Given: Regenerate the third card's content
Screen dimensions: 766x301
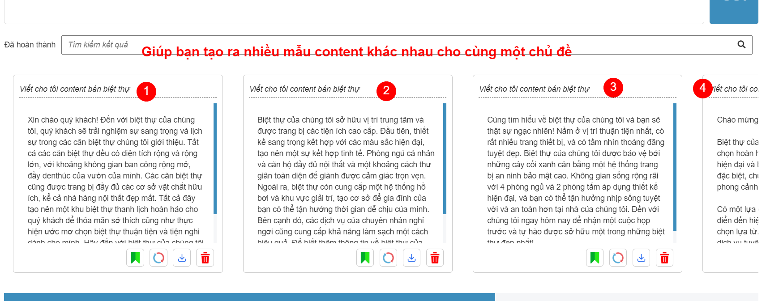Looking at the screenshot, I should click(x=618, y=258).
